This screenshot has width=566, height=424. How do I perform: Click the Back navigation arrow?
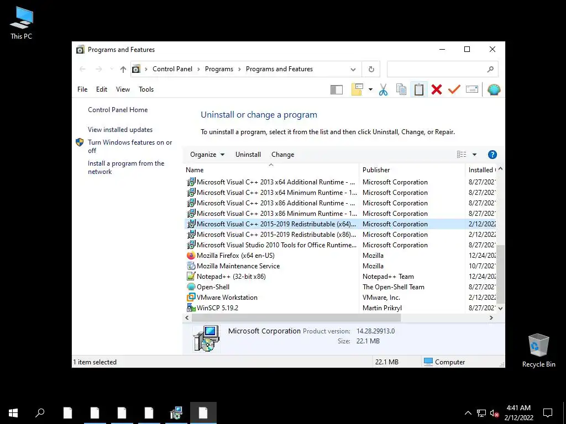click(x=82, y=69)
